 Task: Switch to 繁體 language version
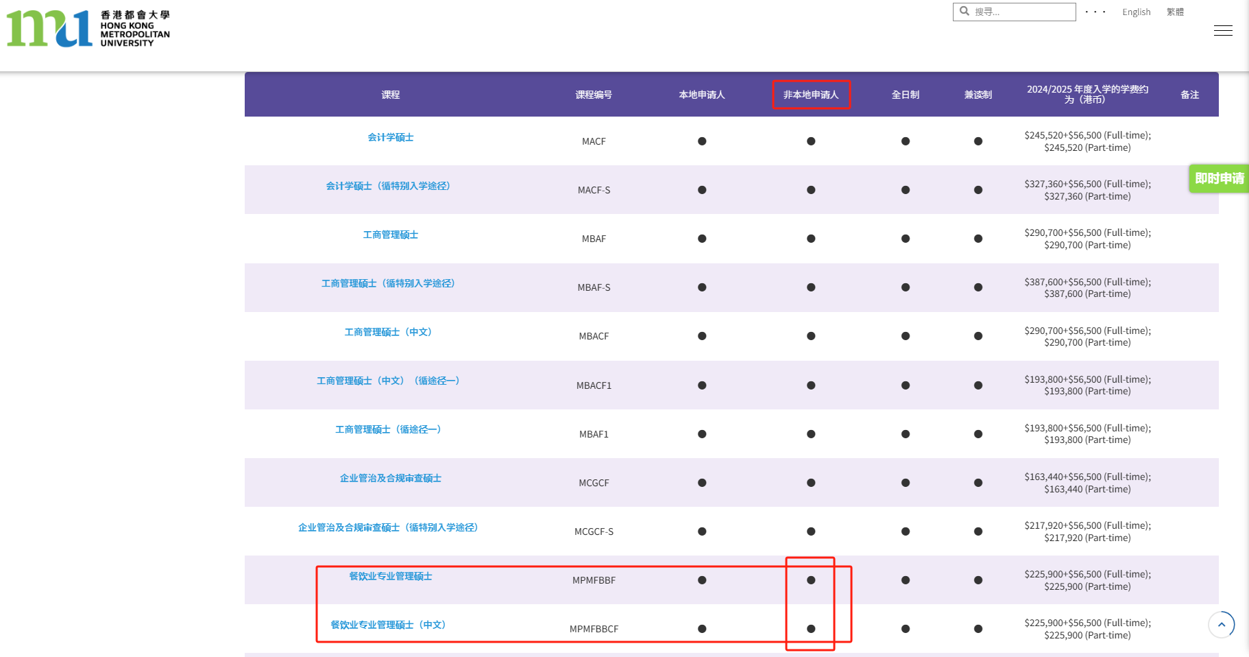[1175, 12]
